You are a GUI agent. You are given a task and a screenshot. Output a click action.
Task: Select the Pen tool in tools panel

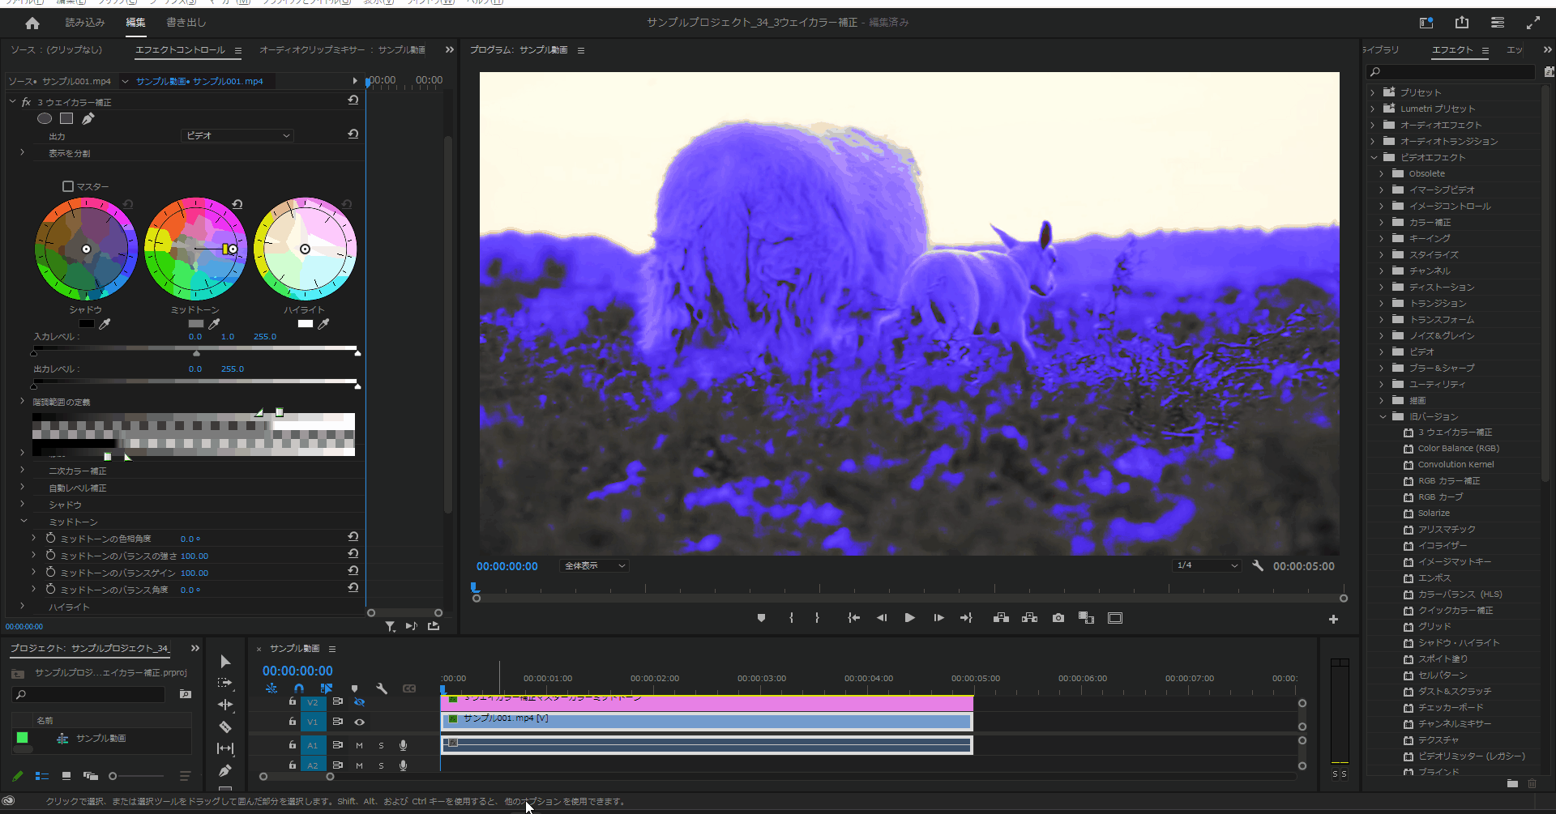[x=225, y=770]
